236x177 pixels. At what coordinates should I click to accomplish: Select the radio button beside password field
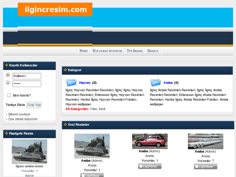8,82
